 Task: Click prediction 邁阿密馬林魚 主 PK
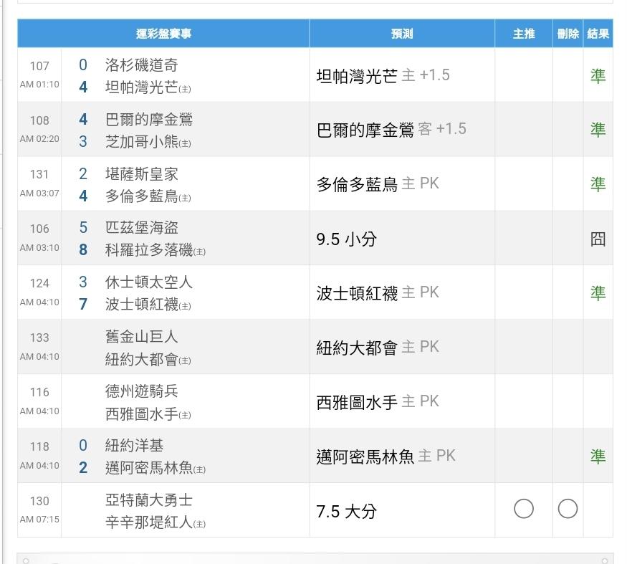click(386, 457)
